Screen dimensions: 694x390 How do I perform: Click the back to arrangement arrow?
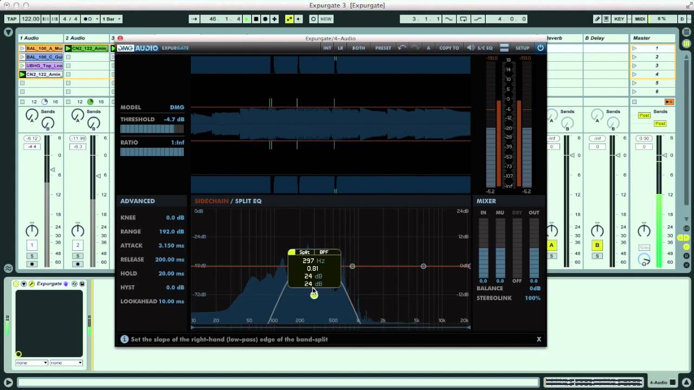click(298, 19)
